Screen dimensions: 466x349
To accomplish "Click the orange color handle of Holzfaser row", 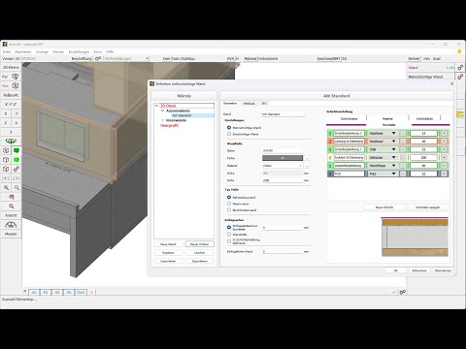I will (330, 142).
